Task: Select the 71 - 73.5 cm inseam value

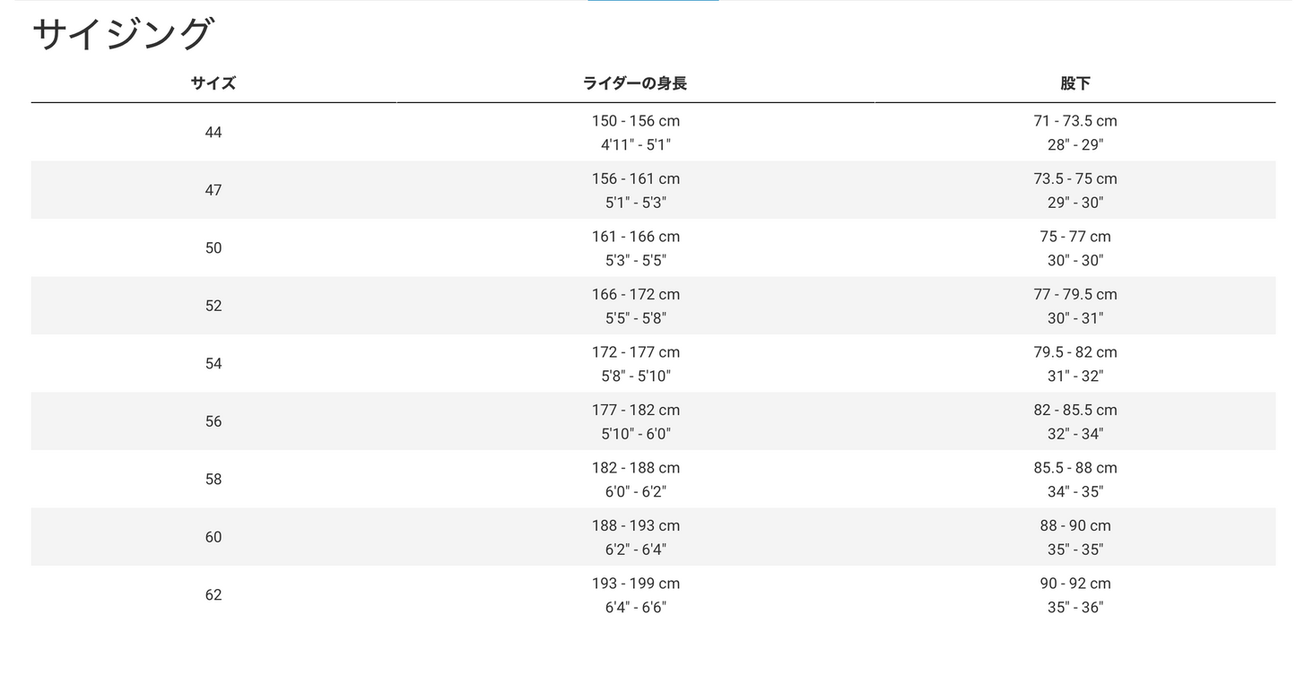Action: tap(1074, 121)
